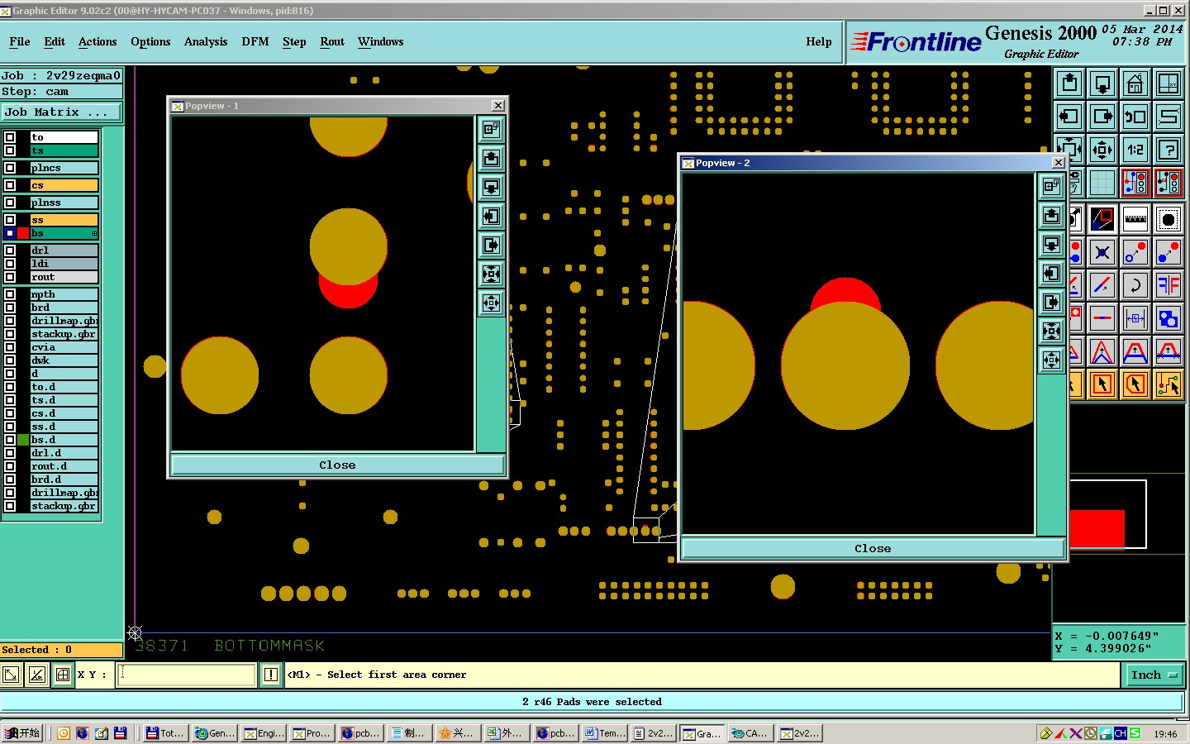
Task: Select the rectangle selection arrow tool
Action: [x=1102, y=384]
